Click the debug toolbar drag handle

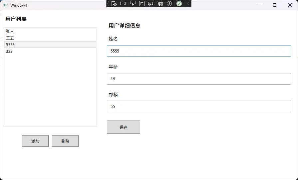click(x=108, y=4)
